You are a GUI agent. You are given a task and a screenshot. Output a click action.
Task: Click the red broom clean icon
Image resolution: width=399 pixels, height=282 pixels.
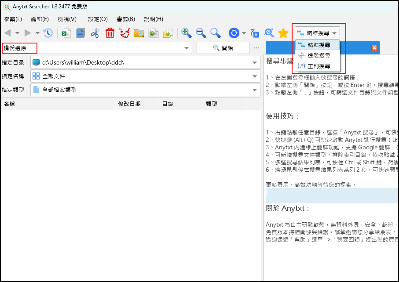(x=124, y=33)
